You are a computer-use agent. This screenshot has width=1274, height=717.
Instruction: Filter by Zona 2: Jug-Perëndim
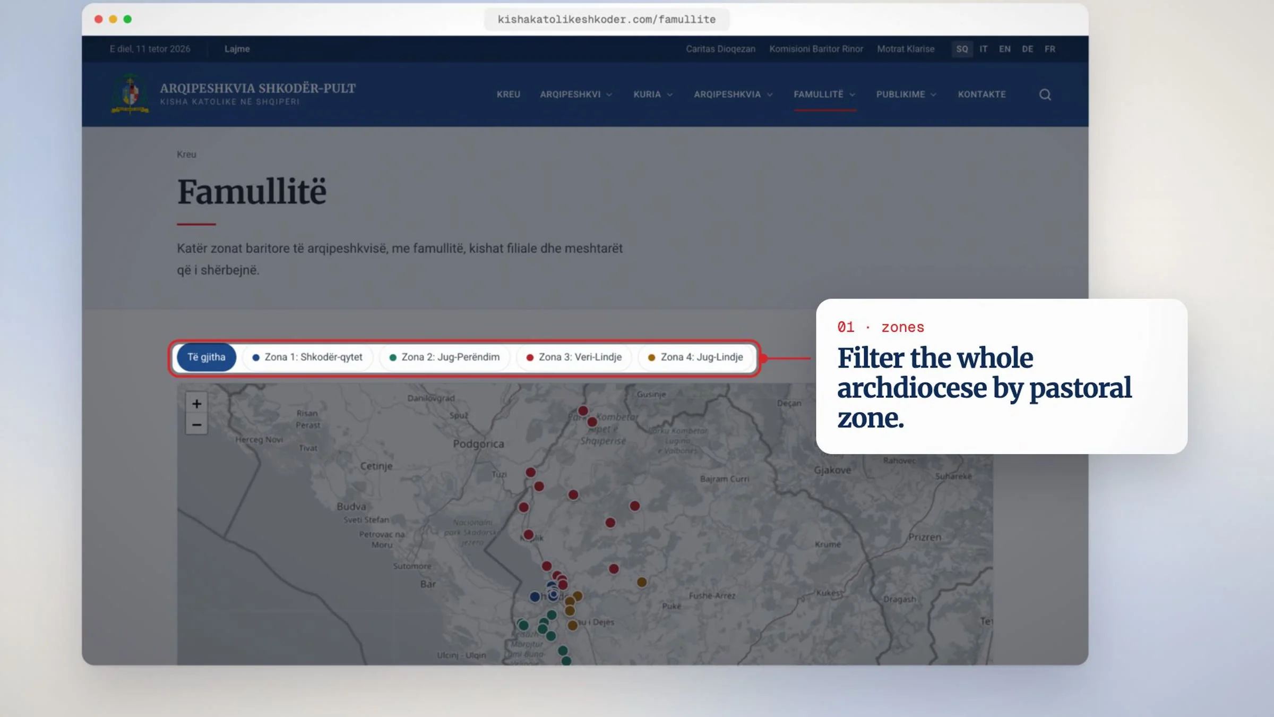[444, 357]
